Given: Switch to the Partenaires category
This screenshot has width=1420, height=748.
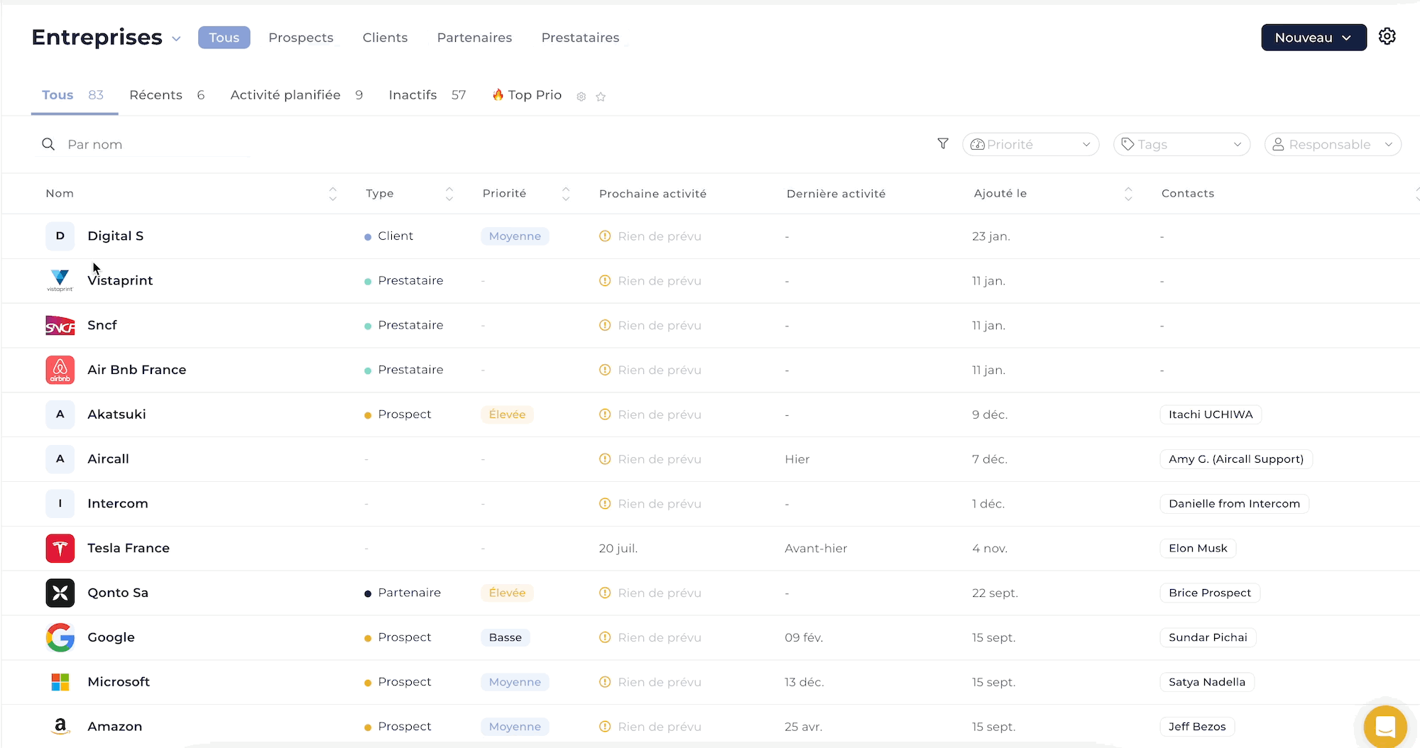Looking at the screenshot, I should 474,38.
